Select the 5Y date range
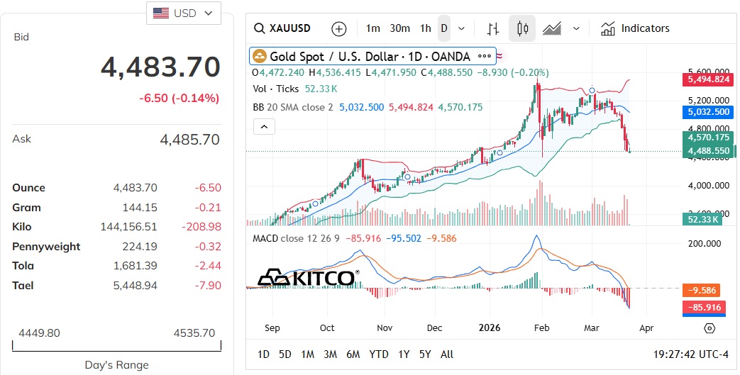 pos(425,354)
